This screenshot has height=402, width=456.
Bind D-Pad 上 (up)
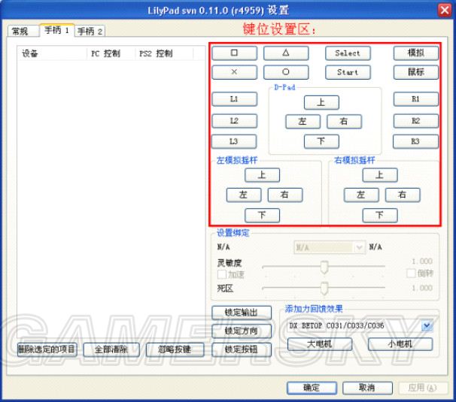click(321, 102)
